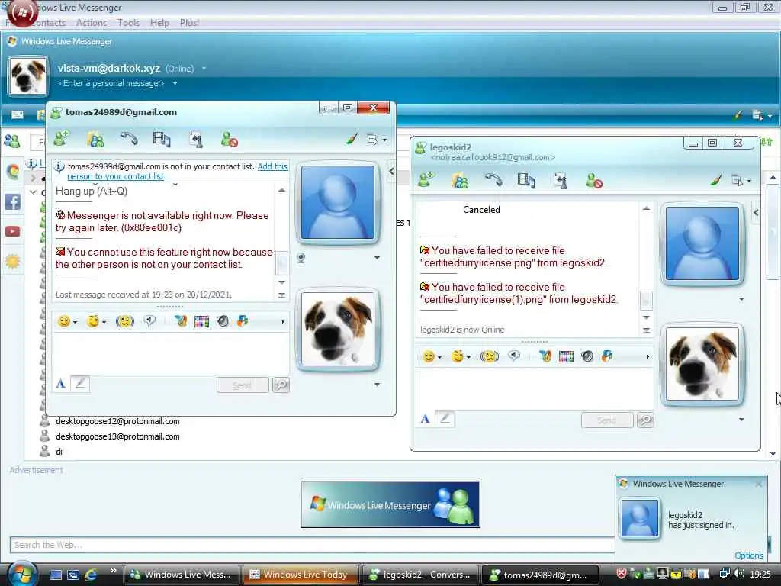781x586 pixels.
Task: Start a call in tomas24989d window
Action: 128,139
